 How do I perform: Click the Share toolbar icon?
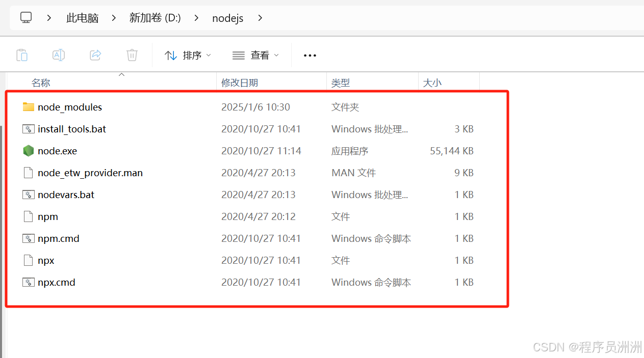coord(95,55)
